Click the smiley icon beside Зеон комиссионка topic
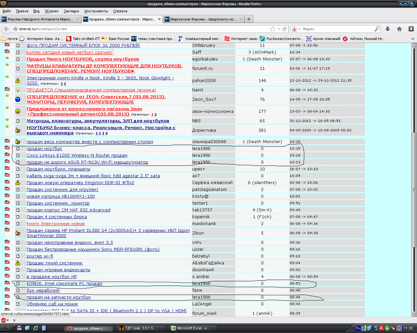This screenshot has width=417, height=333. pos(18,111)
